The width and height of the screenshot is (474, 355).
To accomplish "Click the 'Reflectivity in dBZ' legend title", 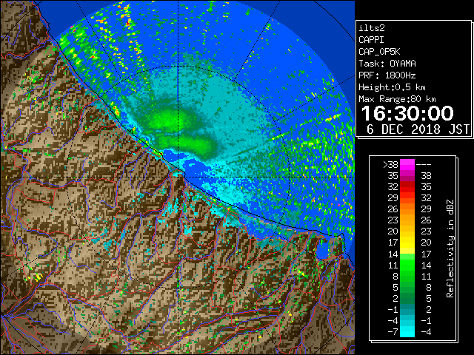I will click(450, 248).
